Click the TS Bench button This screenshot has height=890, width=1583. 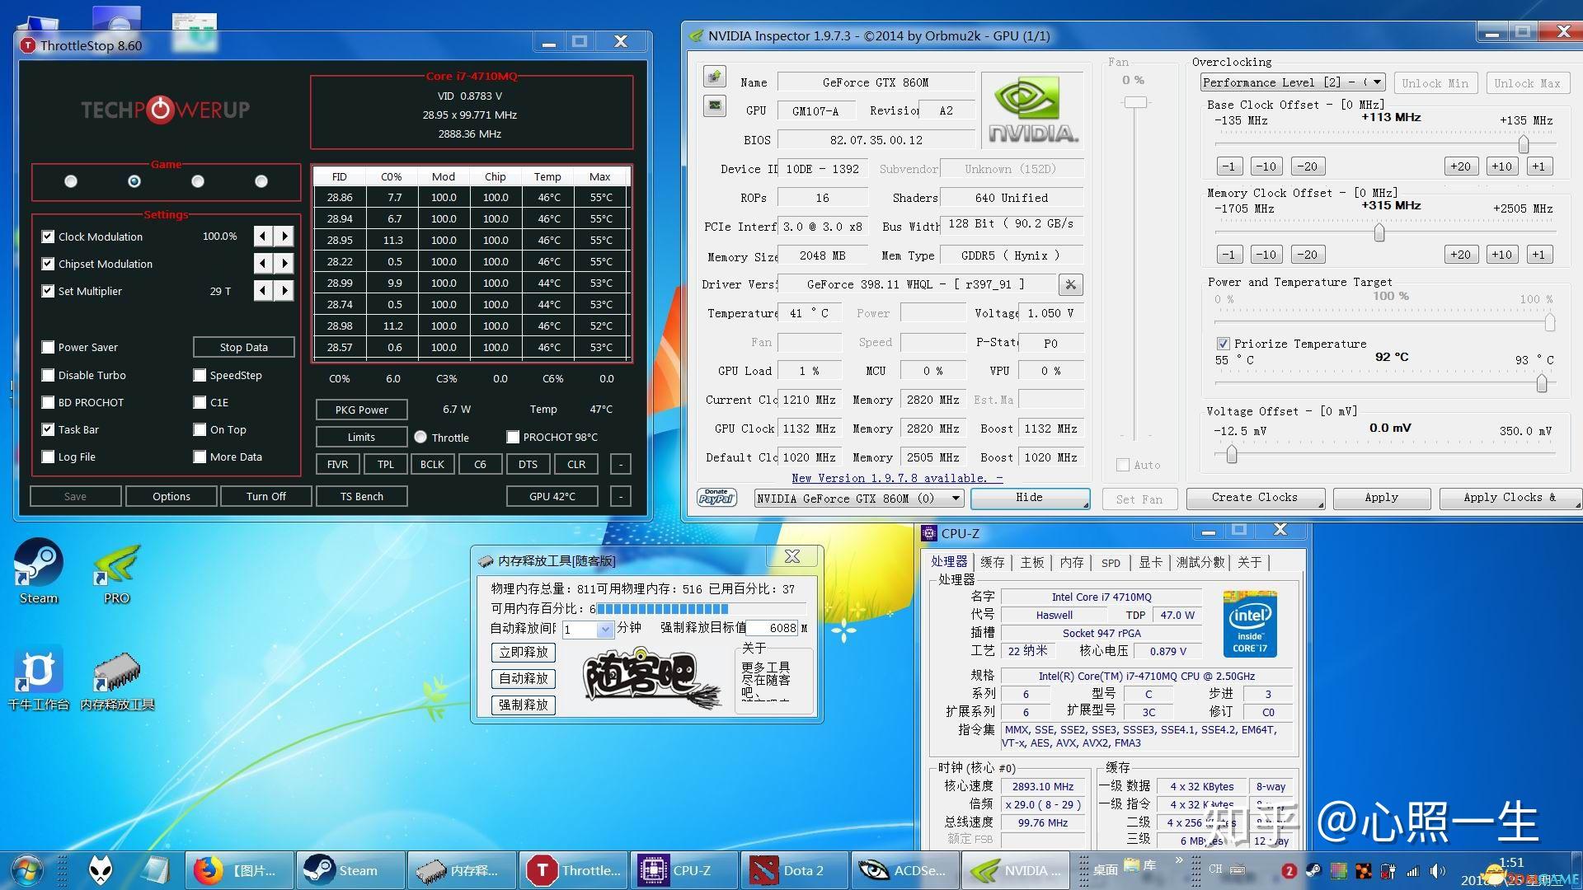[362, 496]
